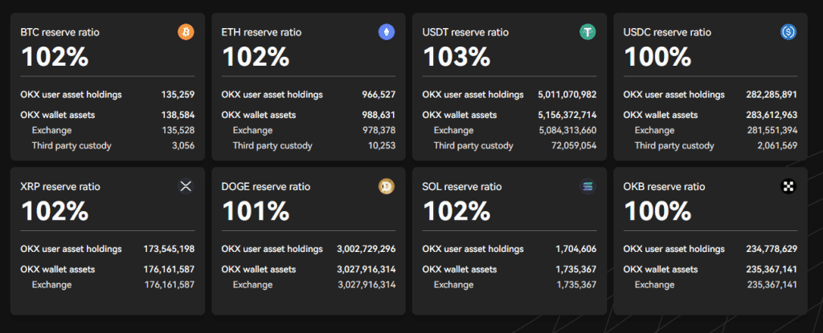
Task: Click USDT user holdings value 5,011,070,982
Action: (x=567, y=95)
